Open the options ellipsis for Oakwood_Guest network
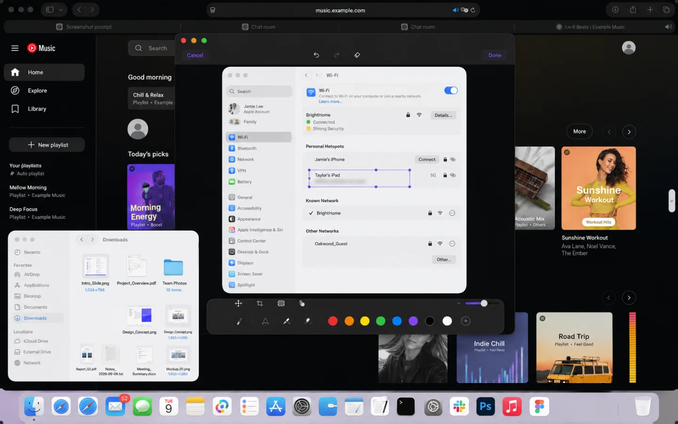 (452, 244)
